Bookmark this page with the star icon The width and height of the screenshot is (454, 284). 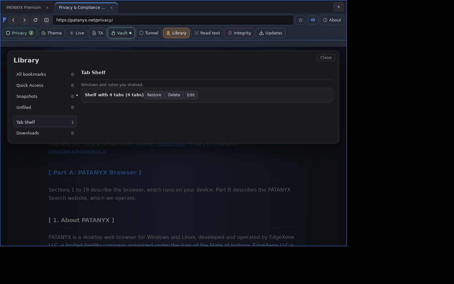point(300,20)
